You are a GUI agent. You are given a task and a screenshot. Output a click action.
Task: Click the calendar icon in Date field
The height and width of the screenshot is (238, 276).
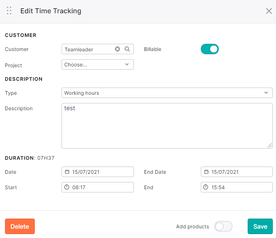point(67,172)
